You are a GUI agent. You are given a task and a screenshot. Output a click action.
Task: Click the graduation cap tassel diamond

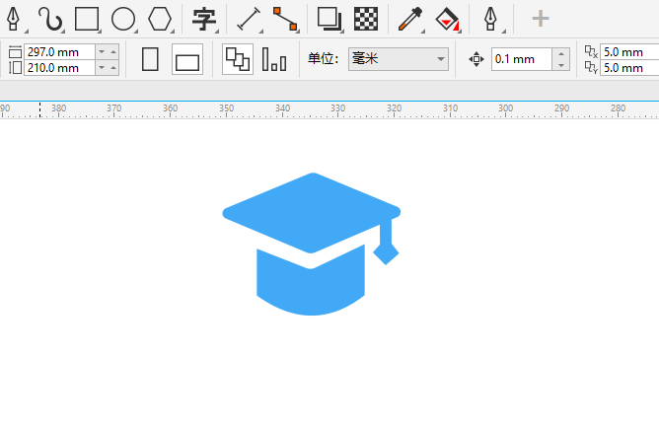tap(386, 253)
